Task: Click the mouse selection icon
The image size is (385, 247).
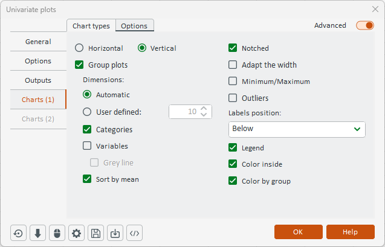Action: [57, 233]
